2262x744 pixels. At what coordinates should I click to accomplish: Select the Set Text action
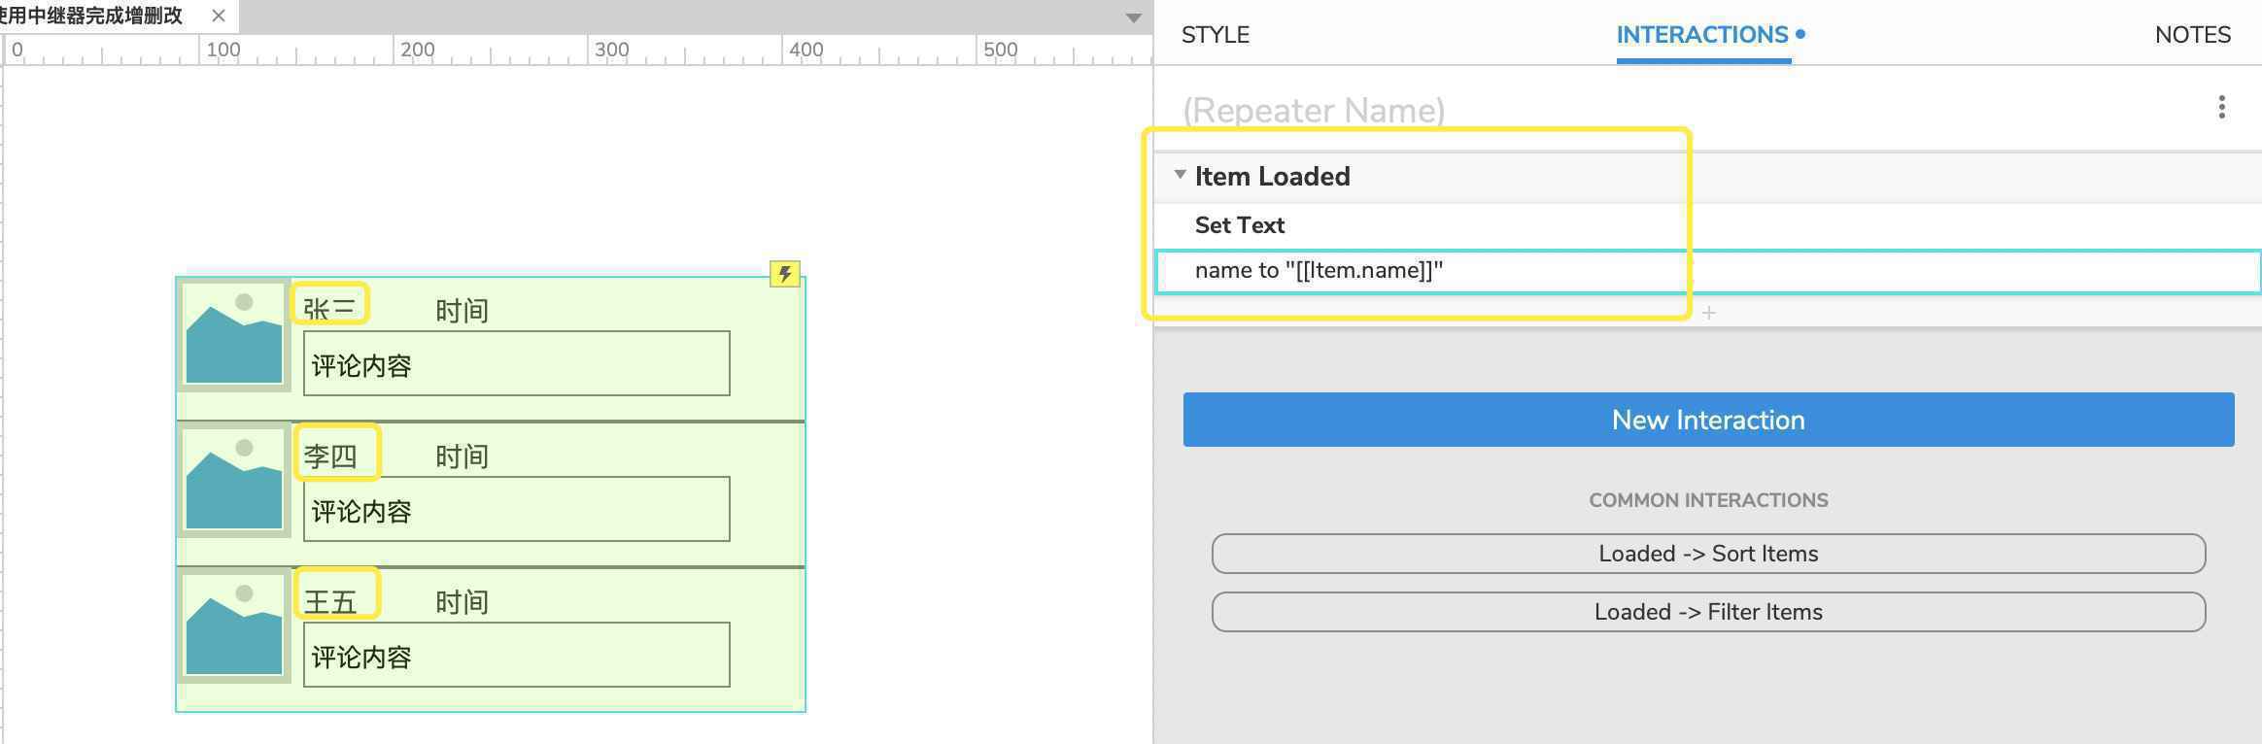(x=1240, y=225)
